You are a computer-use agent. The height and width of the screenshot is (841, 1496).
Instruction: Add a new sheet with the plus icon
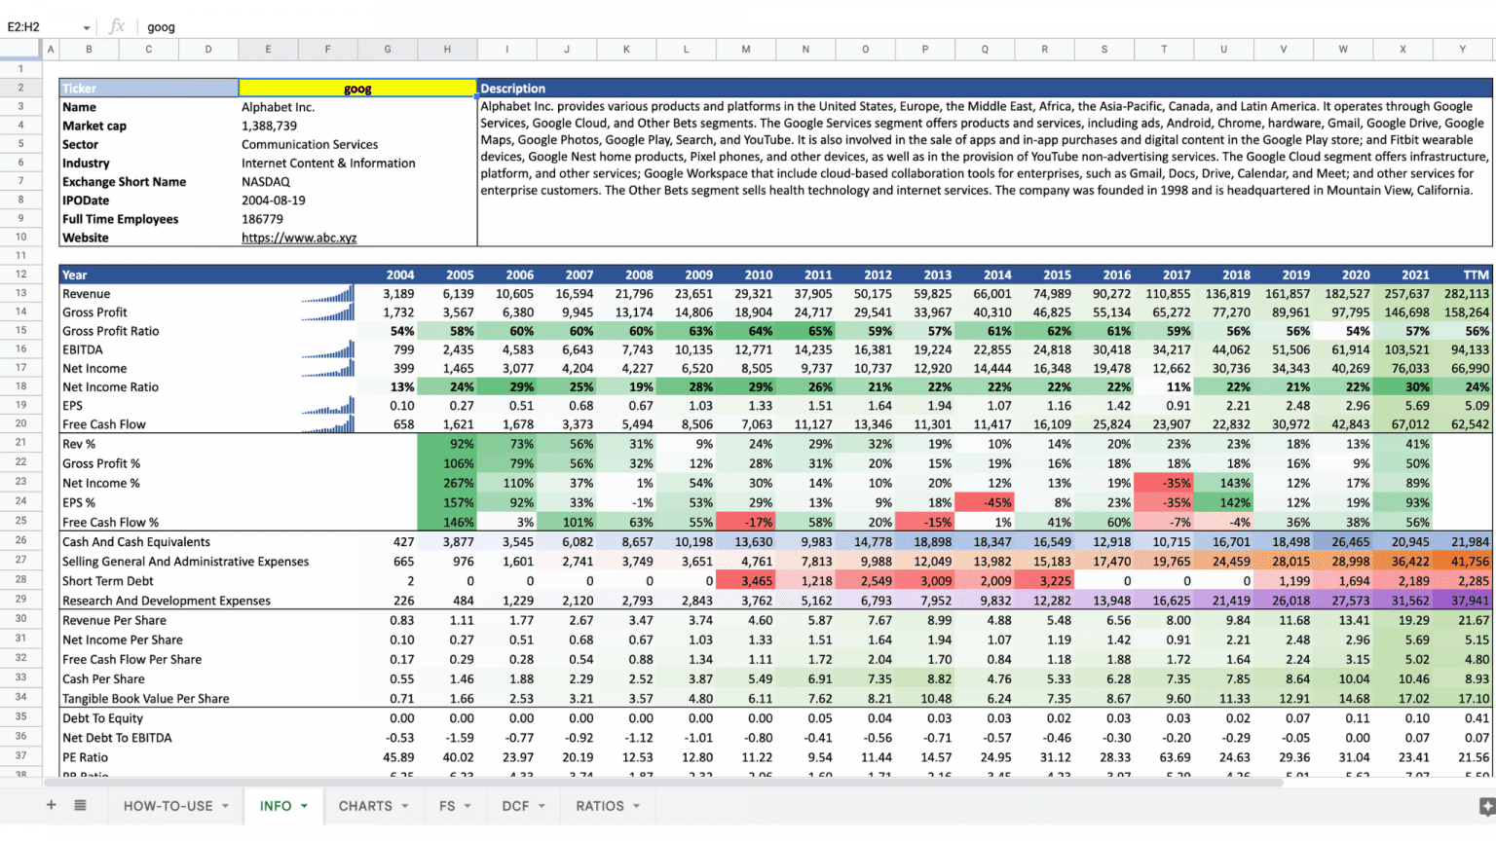[52, 805]
